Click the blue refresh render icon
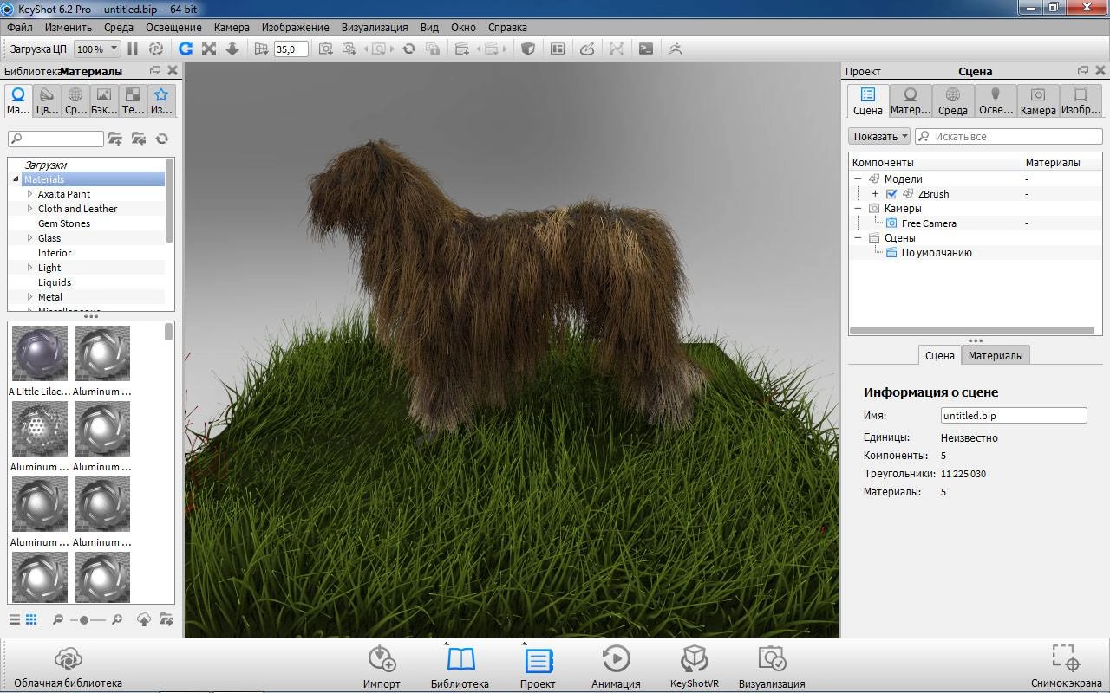 coord(186,49)
